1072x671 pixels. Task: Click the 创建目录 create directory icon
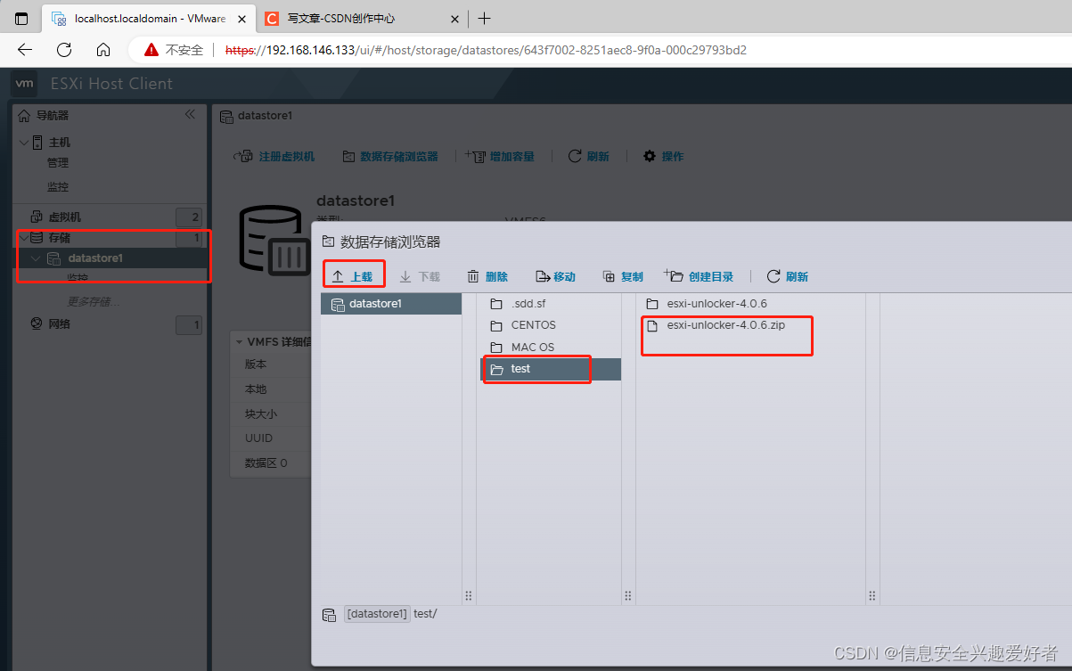click(x=675, y=275)
